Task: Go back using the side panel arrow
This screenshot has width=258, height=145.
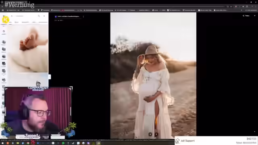Action: (x=12, y=16)
